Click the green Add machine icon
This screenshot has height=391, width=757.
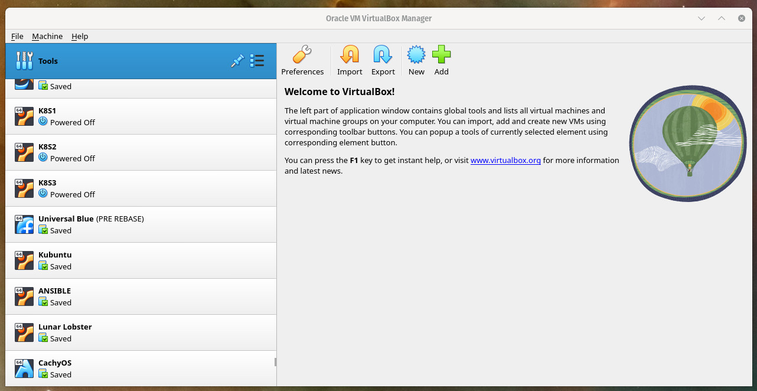click(x=441, y=55)
